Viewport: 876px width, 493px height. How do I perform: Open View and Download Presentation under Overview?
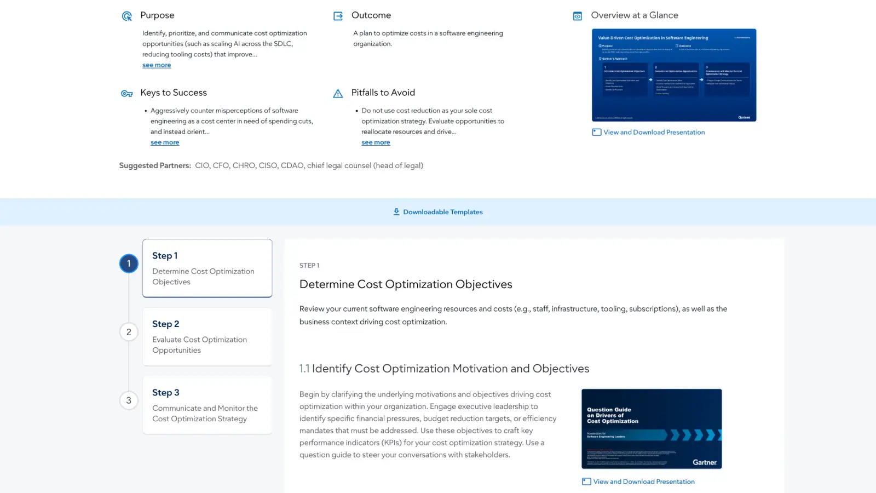point(654,132)
